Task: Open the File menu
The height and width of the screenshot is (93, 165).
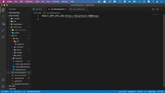Action: [16, 2]
